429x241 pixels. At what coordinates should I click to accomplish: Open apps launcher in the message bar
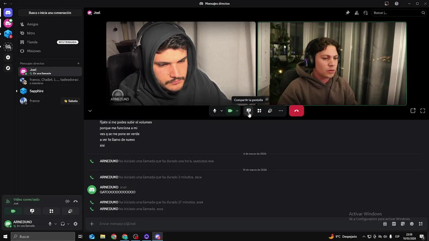pos(421,224)
